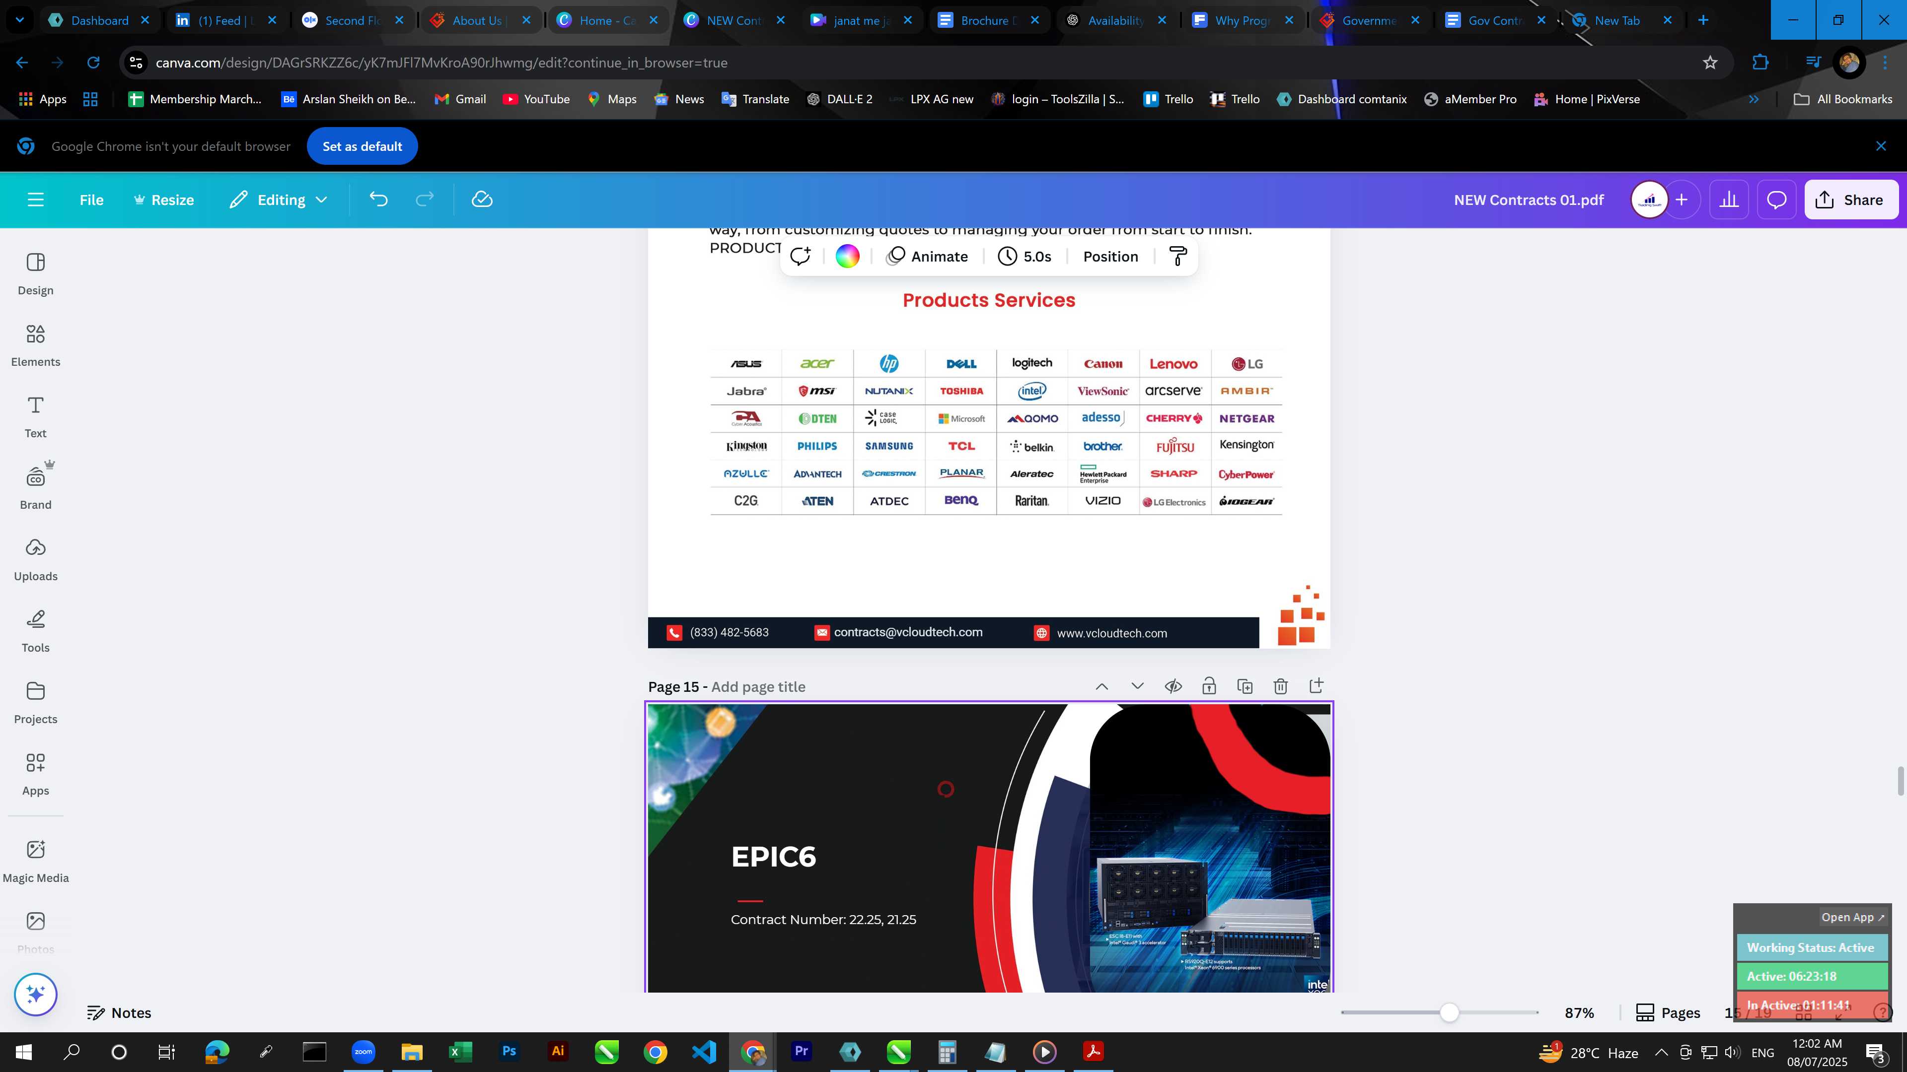Edit the Page 15 title field
The height and width of the screenshot is (1072, 1907).
758,686
